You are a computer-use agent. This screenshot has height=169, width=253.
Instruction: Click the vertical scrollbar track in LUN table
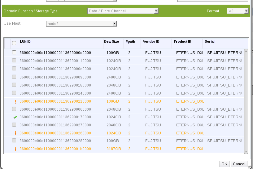[x=246, y=101]
